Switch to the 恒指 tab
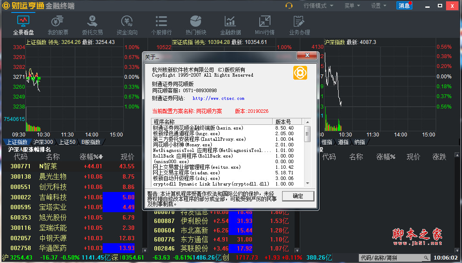The image size is (462, 263). pos(327,142)
